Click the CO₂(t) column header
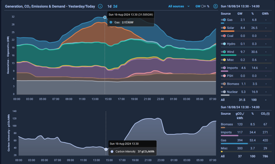 coord(265,114)
